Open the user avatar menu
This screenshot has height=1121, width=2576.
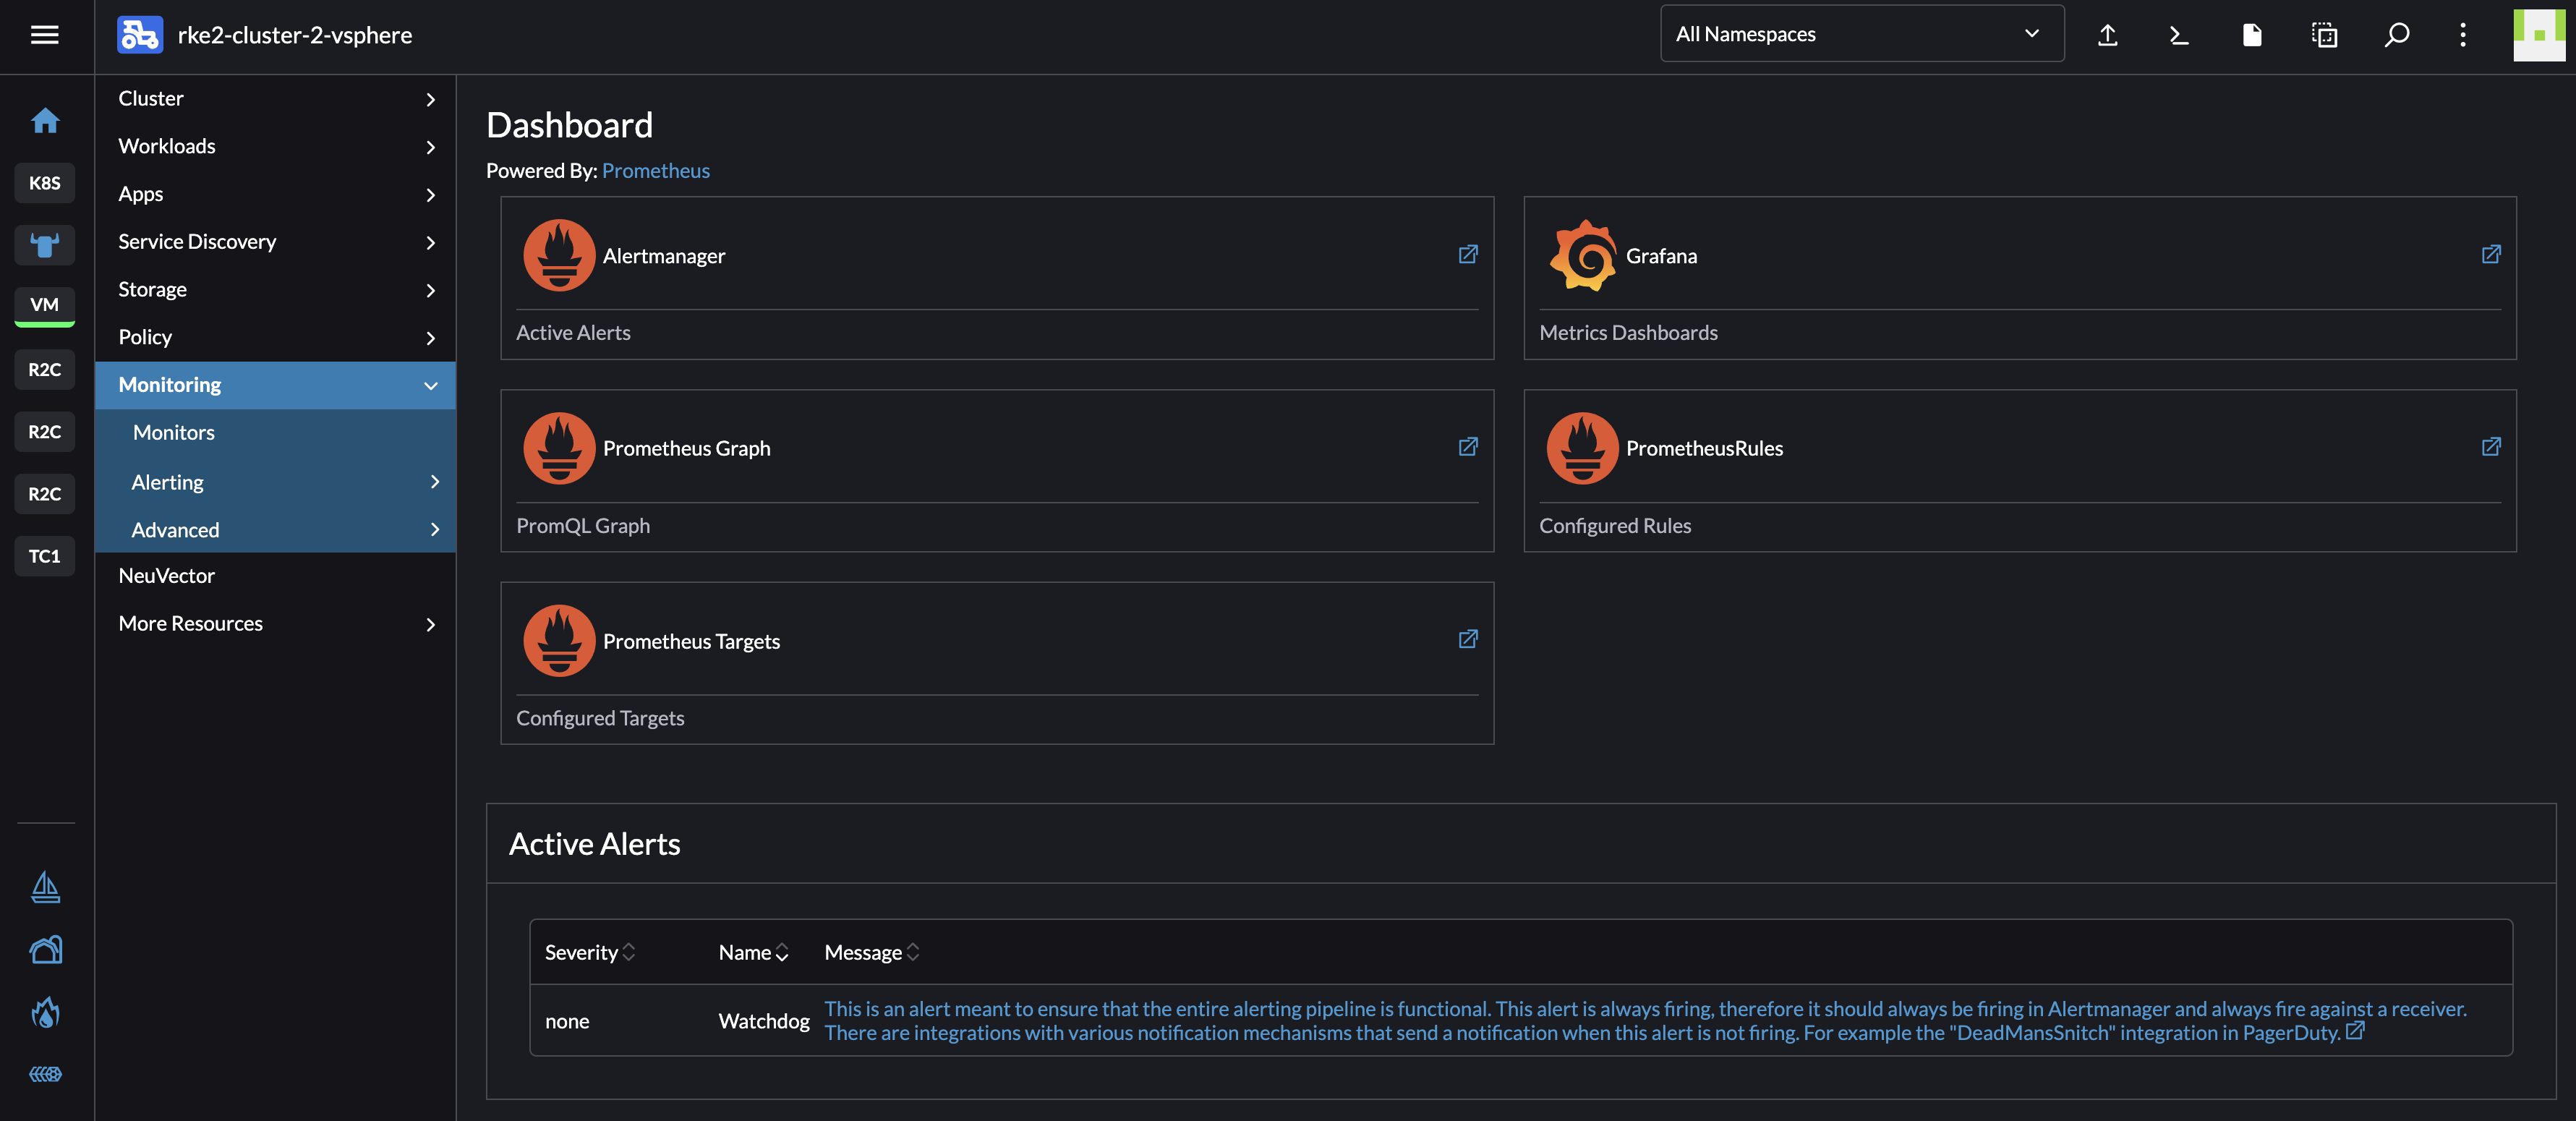click(x=2539, y=35)
